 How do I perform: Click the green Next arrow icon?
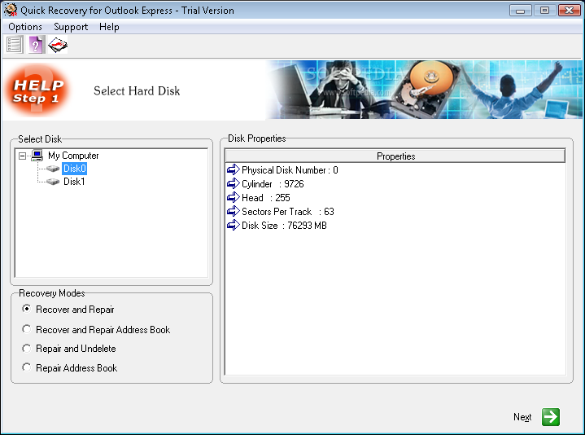coord(551,417)
